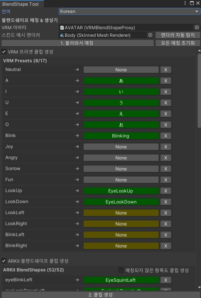Open the Korean language dropdown
Image resolution: width=201 pixels, height=298 pixels.
129,11
